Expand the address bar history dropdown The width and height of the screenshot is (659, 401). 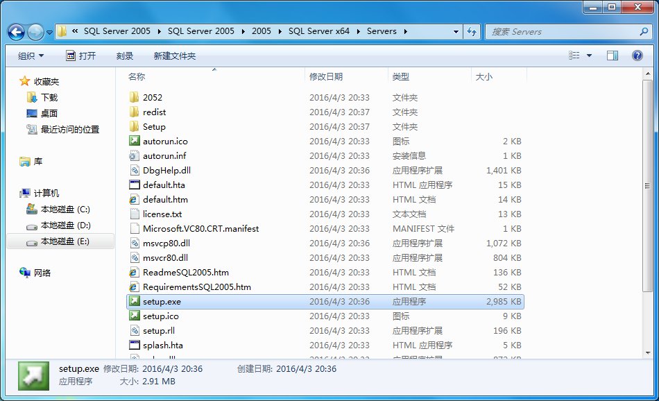coord(456,31)
